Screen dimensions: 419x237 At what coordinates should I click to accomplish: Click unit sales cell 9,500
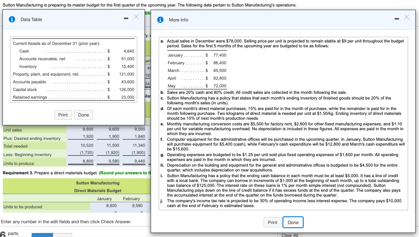pos(140,129)
